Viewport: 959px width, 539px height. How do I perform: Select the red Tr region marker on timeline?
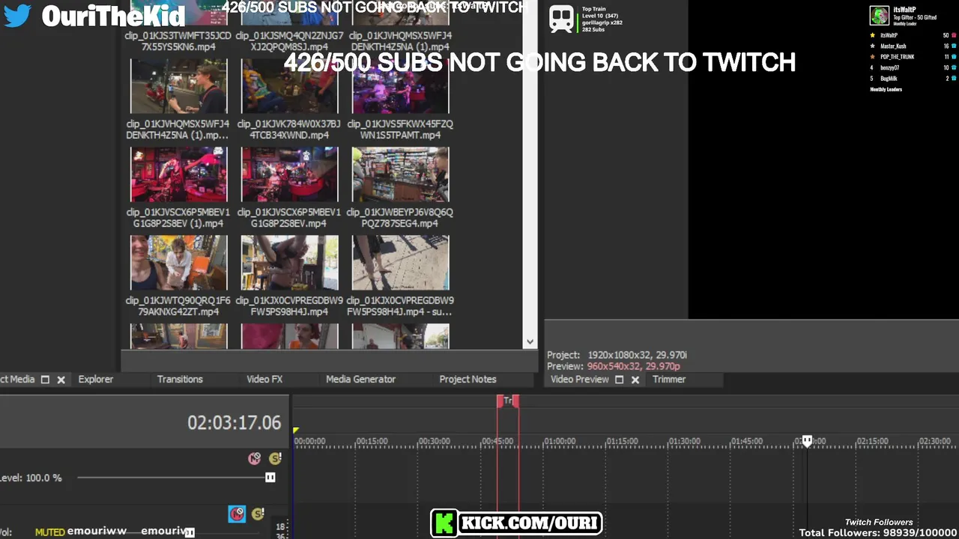[x=508, y=401]
